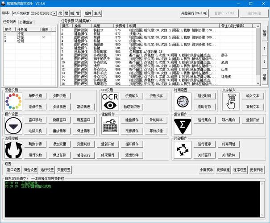Click the 延迟时间 button
Screen dimensions: 270x223
[x=204, y=96]
